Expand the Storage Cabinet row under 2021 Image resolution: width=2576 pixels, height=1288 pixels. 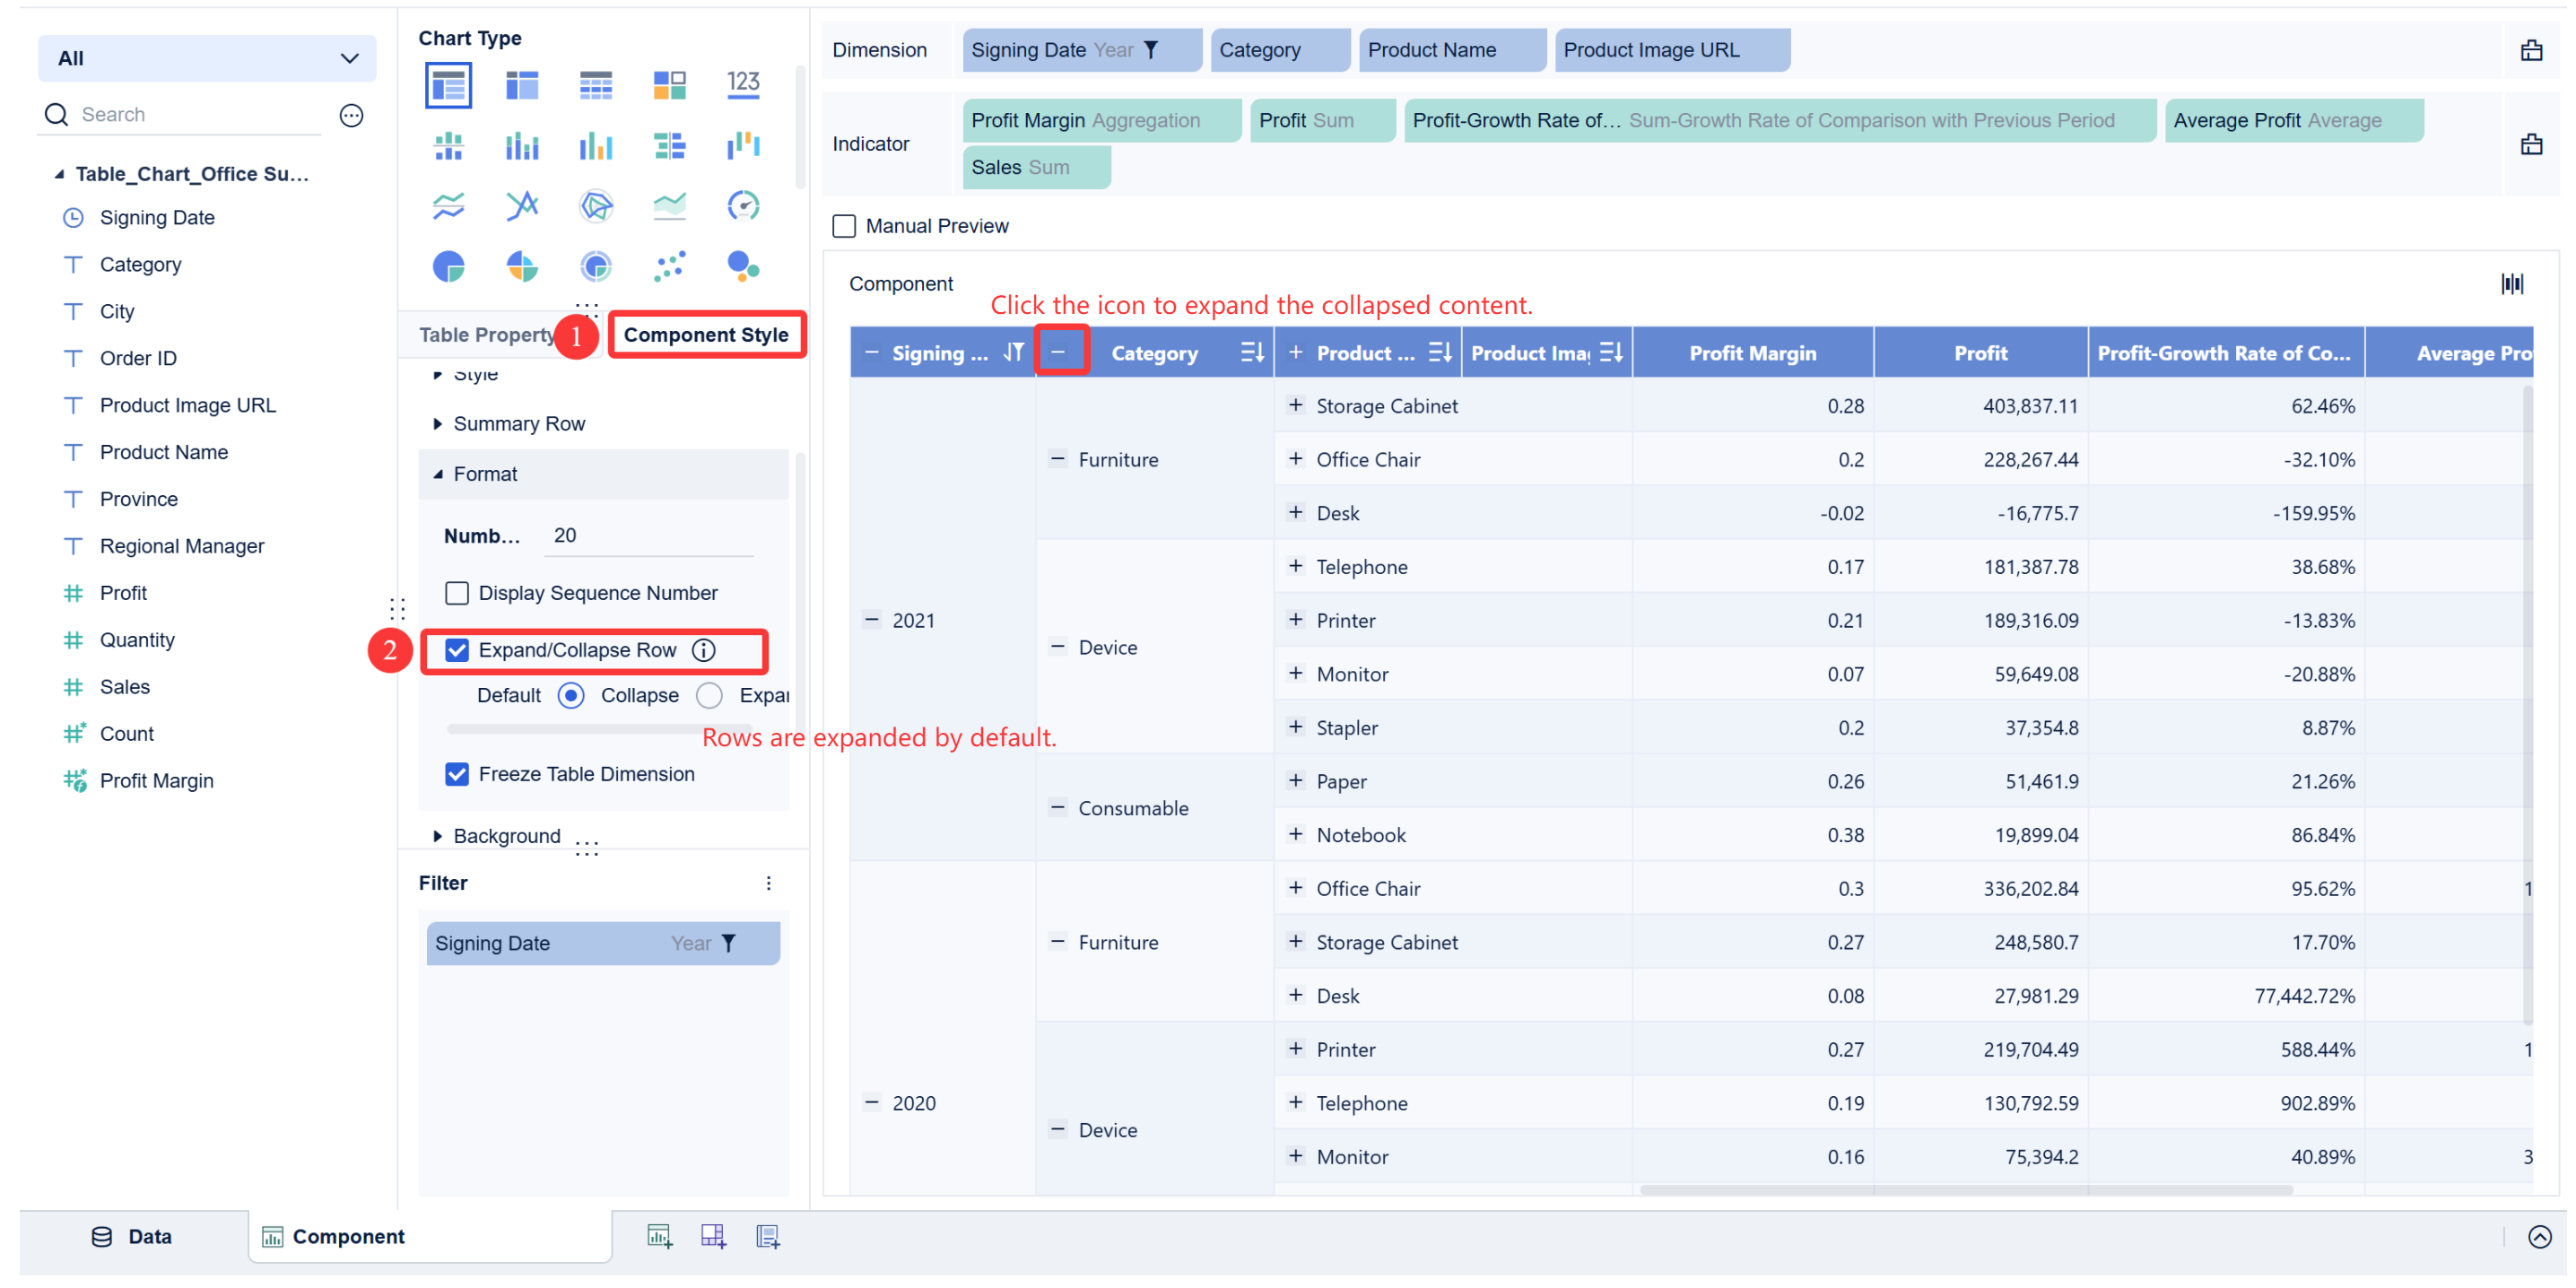click(1295, 405)
